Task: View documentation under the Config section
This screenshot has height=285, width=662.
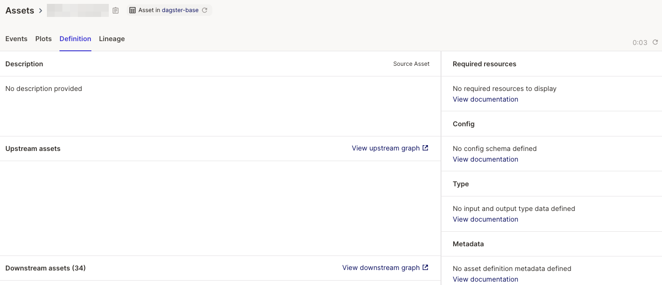Action: [485, 159]
